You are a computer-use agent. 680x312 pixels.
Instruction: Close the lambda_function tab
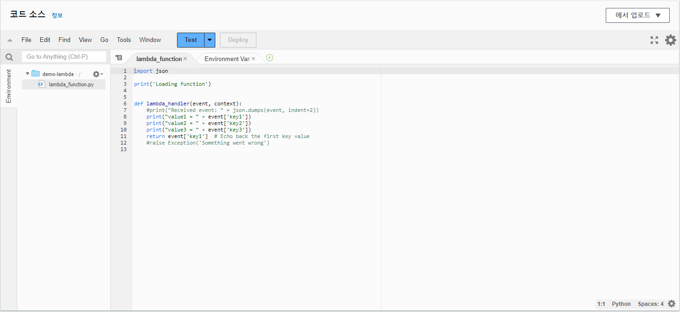(x=185, y=59)
